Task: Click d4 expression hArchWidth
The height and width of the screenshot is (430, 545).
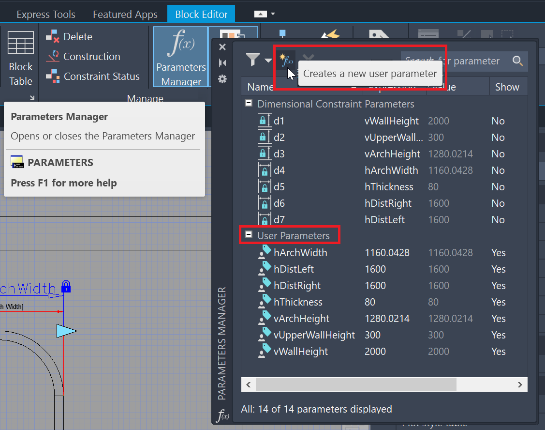Action: [391, 170]
